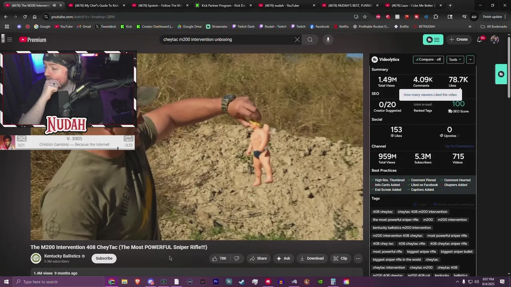Go to YouTube Premium home logo
The height and width of the screenshot is (287, 511).
[x=33, y=39]
